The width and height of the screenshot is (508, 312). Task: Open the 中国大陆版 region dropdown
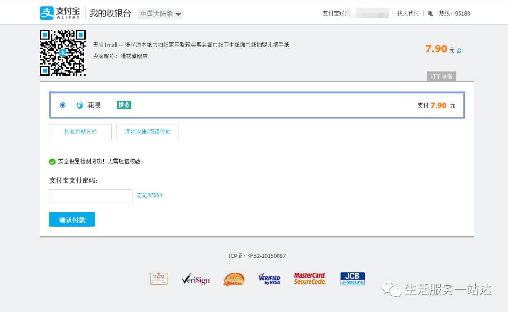pyautogui.click(x=161, y=14)
